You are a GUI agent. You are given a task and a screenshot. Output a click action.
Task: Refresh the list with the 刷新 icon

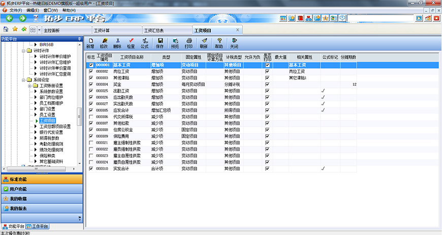coord(204,43)
